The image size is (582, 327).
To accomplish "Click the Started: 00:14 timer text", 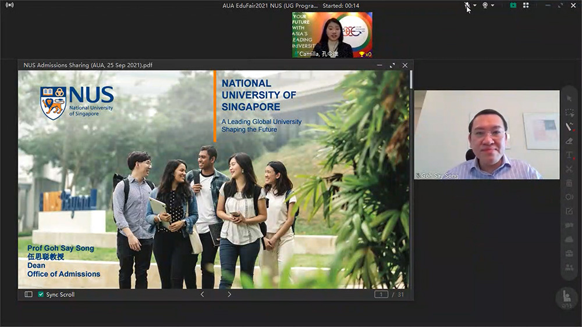I will coord(340,6).
